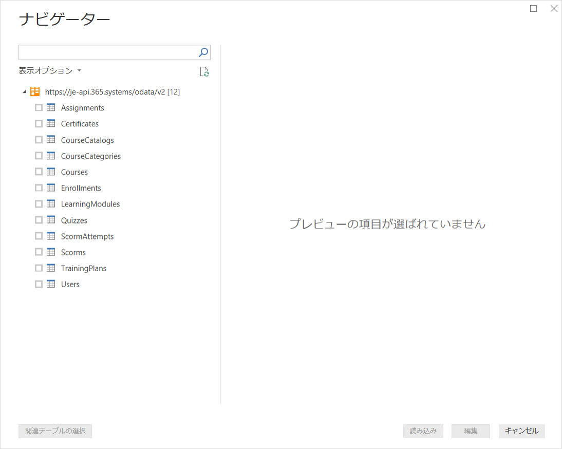Click the TrainingPlans table icon
Viewport: 562px width, 449px height.
pos(51,268)
